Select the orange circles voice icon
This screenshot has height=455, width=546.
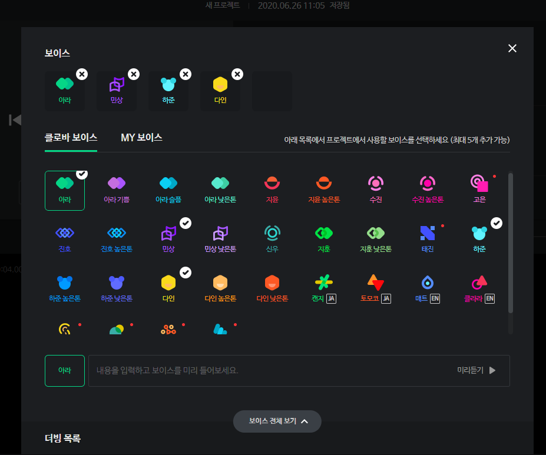click(168, 328)
